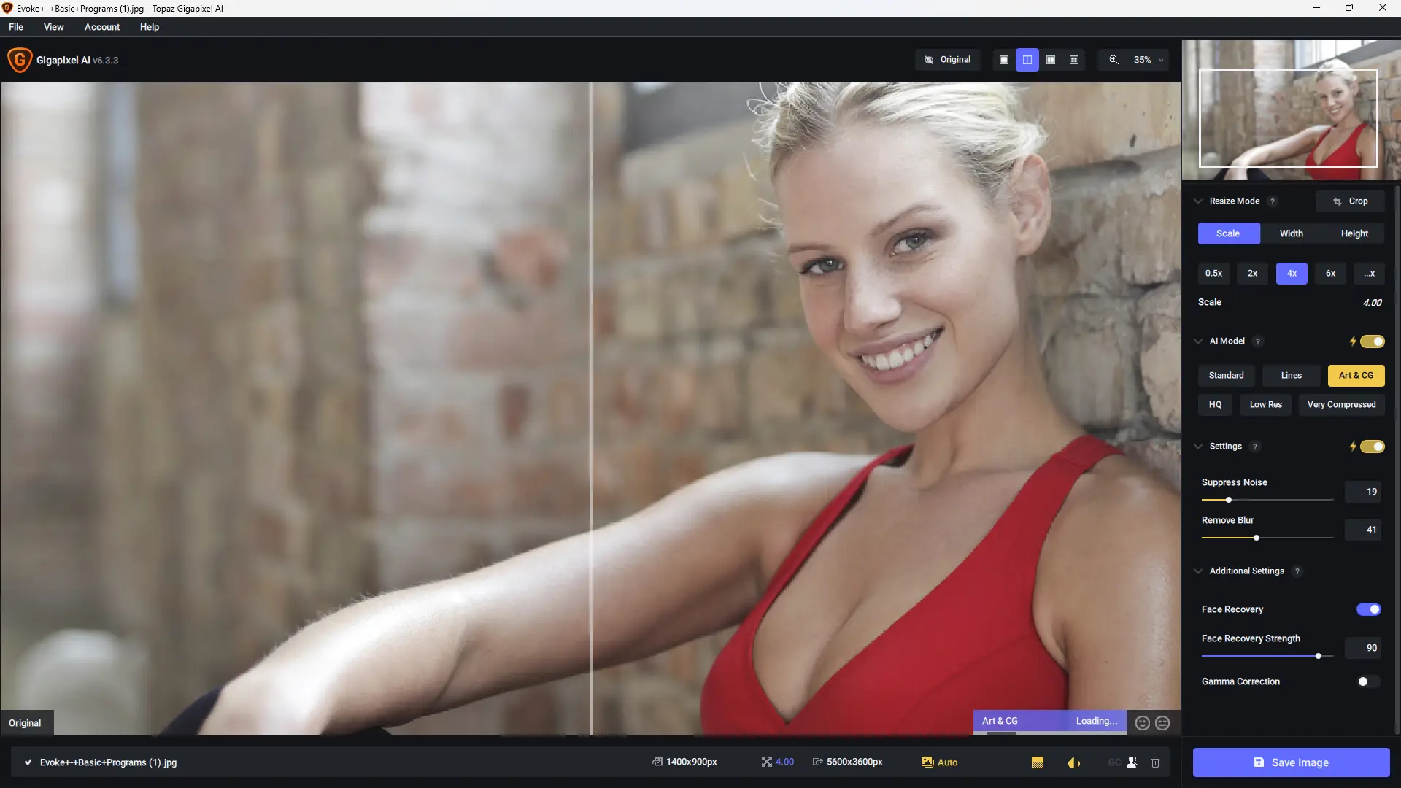Switch to the Width resize tab
This screenshot has width=1401, height=788.
coord(1291,233)
